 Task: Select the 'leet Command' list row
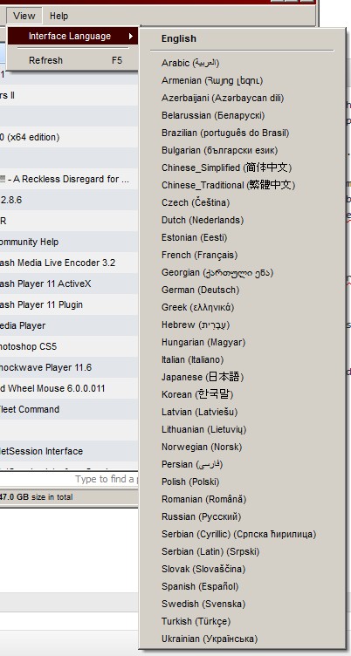(69, 409)
